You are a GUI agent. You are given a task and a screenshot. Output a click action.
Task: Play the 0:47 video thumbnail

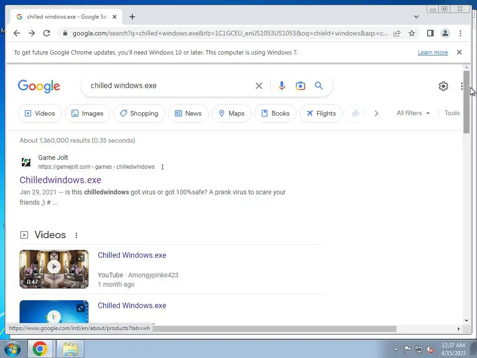[x=54, y=269]
